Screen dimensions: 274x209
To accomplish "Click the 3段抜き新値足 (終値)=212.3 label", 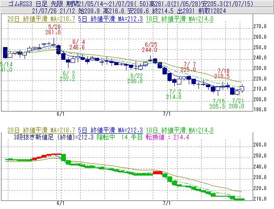I will (x=54, y=137).
